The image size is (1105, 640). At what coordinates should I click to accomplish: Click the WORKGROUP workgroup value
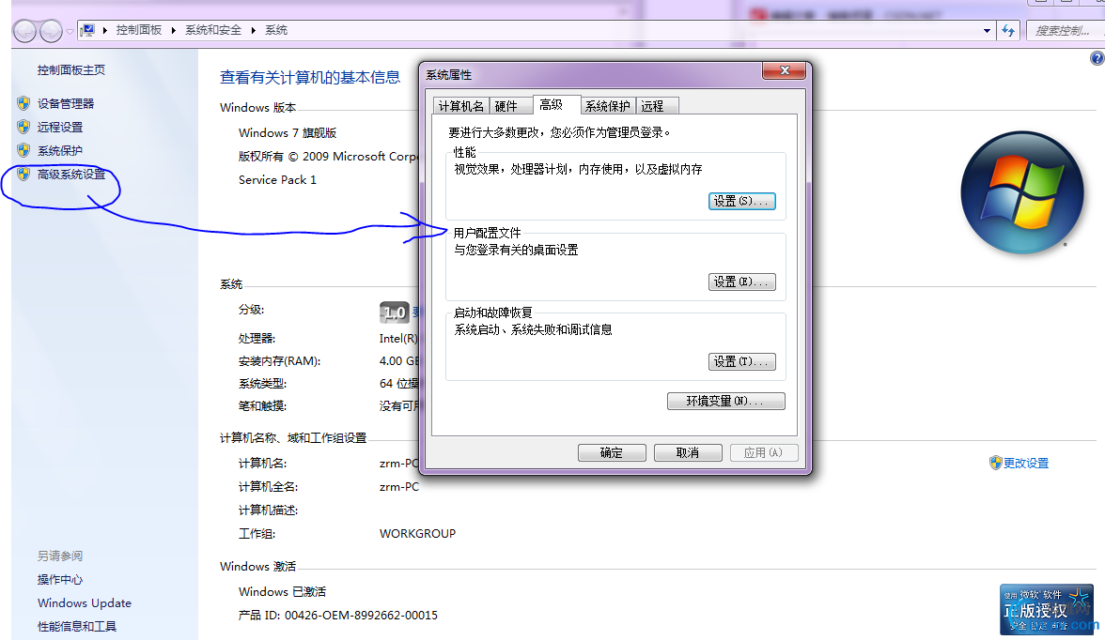pyautogui.click(x=418, y=533)
